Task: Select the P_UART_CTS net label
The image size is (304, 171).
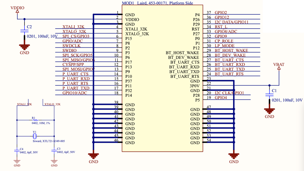Action: point(75,74)
